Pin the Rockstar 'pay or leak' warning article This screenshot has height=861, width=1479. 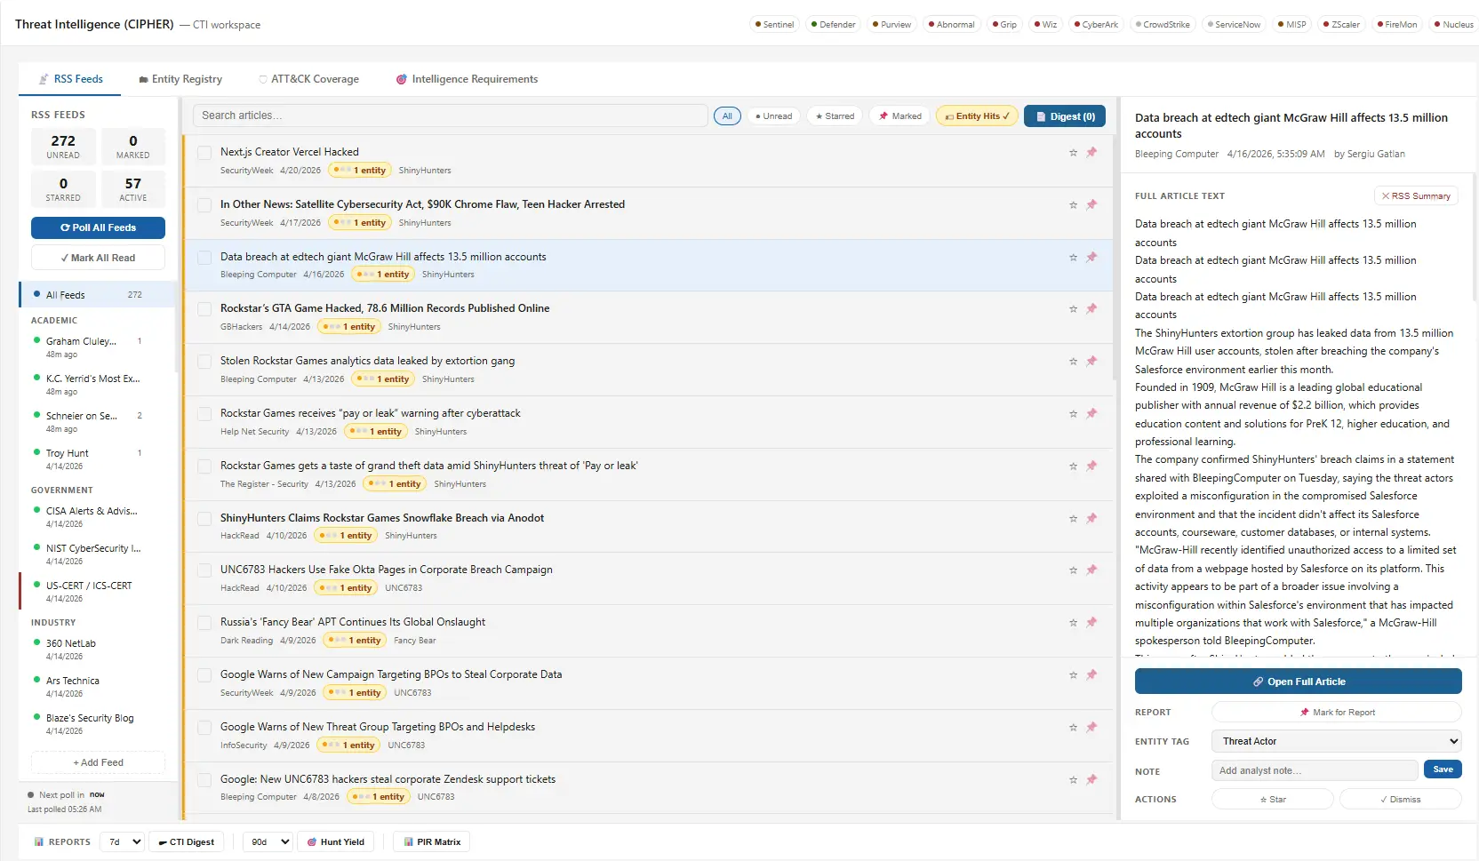click(1091, 413)
